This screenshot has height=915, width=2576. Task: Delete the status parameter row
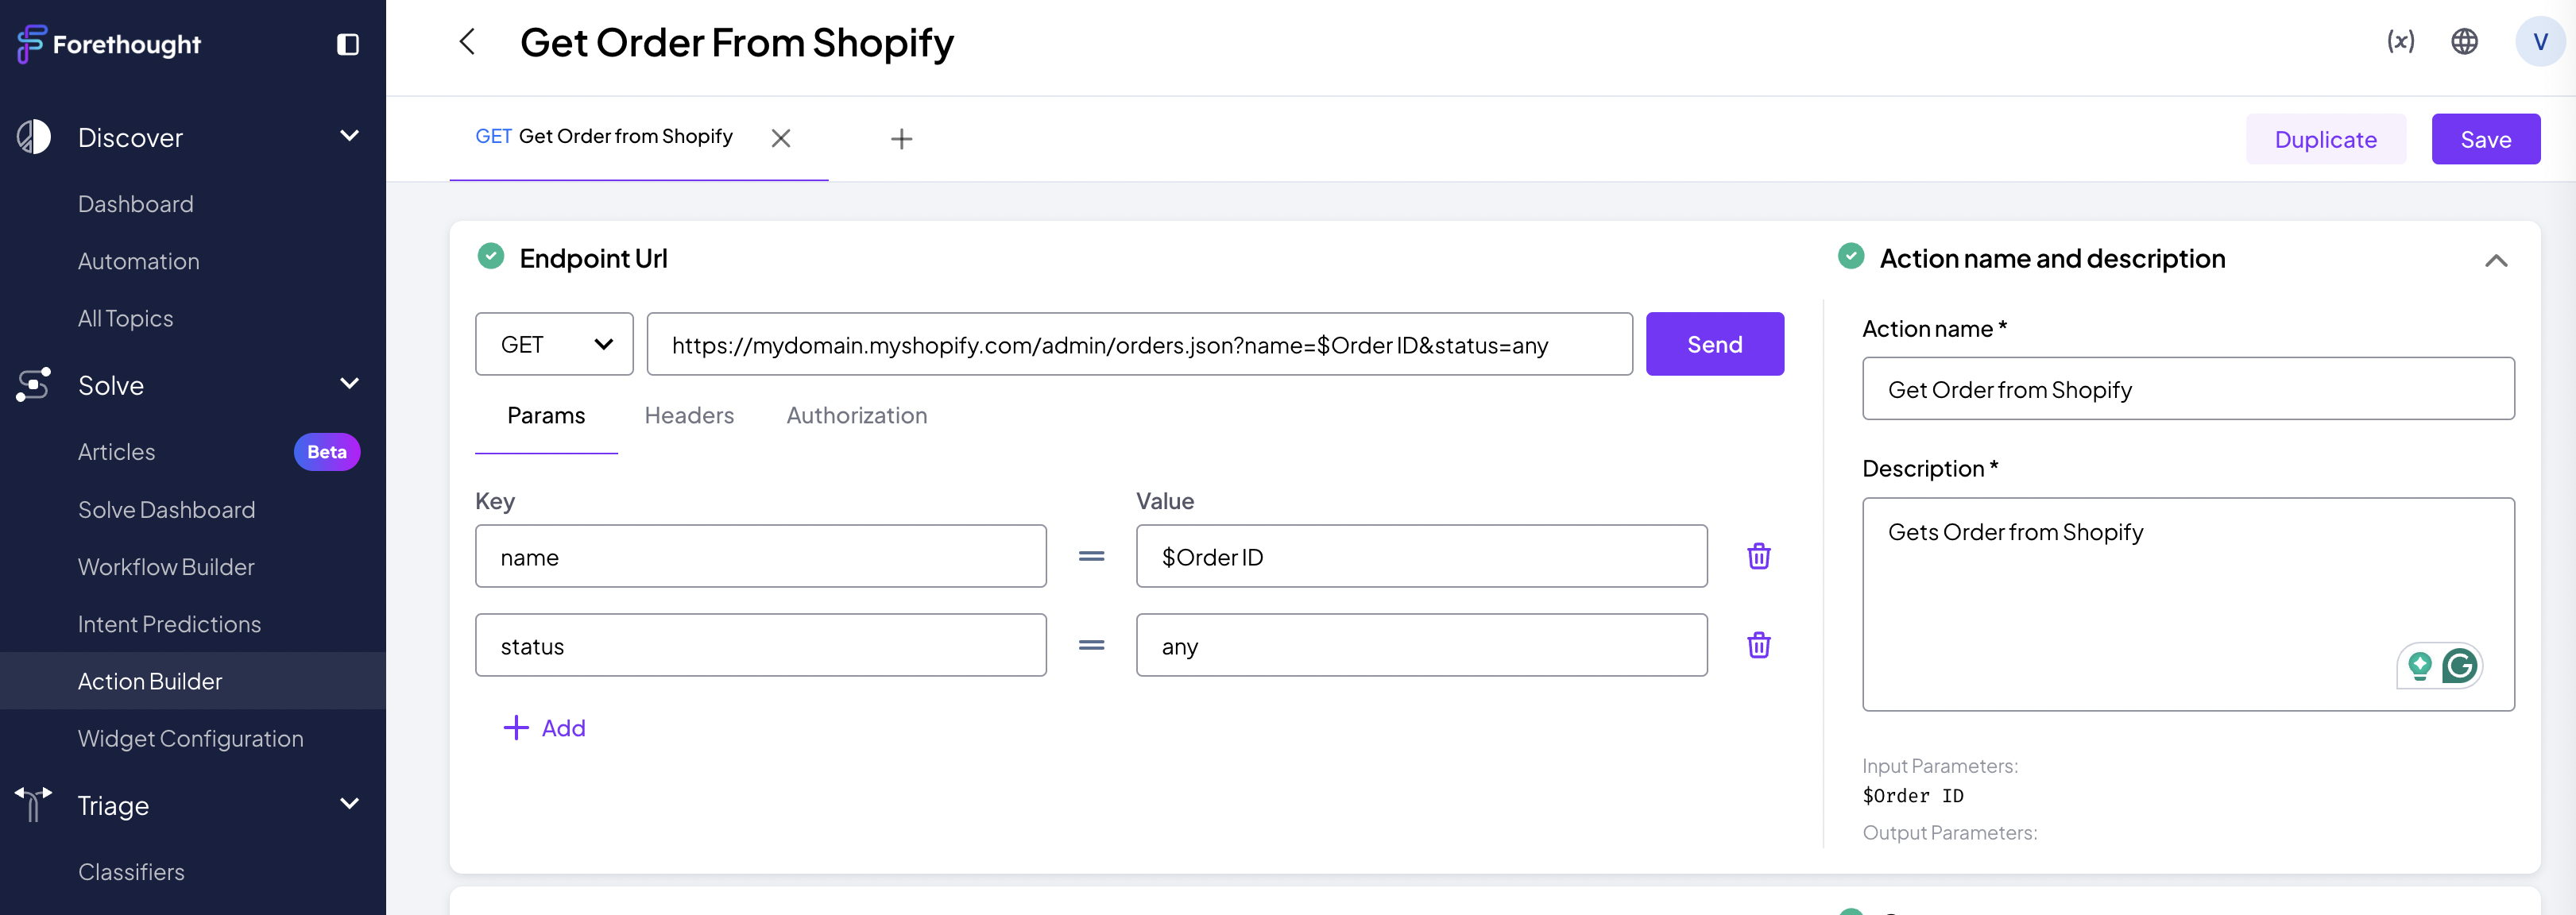pos(1758,645)
